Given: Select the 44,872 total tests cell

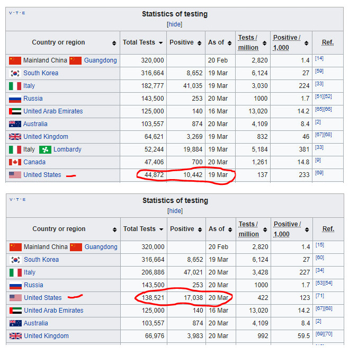Looking at the screenshot, I should [x=144, y=175].
